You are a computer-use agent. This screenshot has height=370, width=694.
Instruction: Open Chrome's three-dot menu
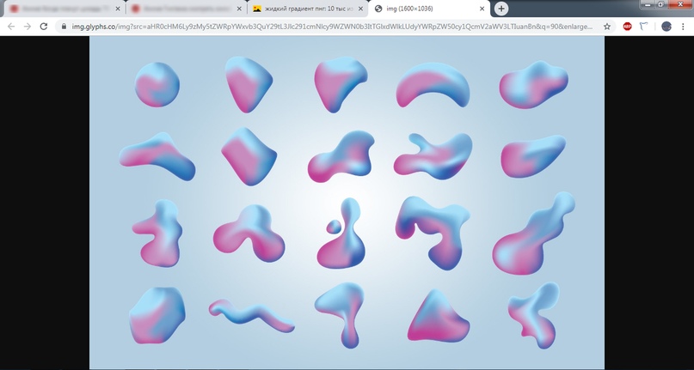click(x=683, y=27)
